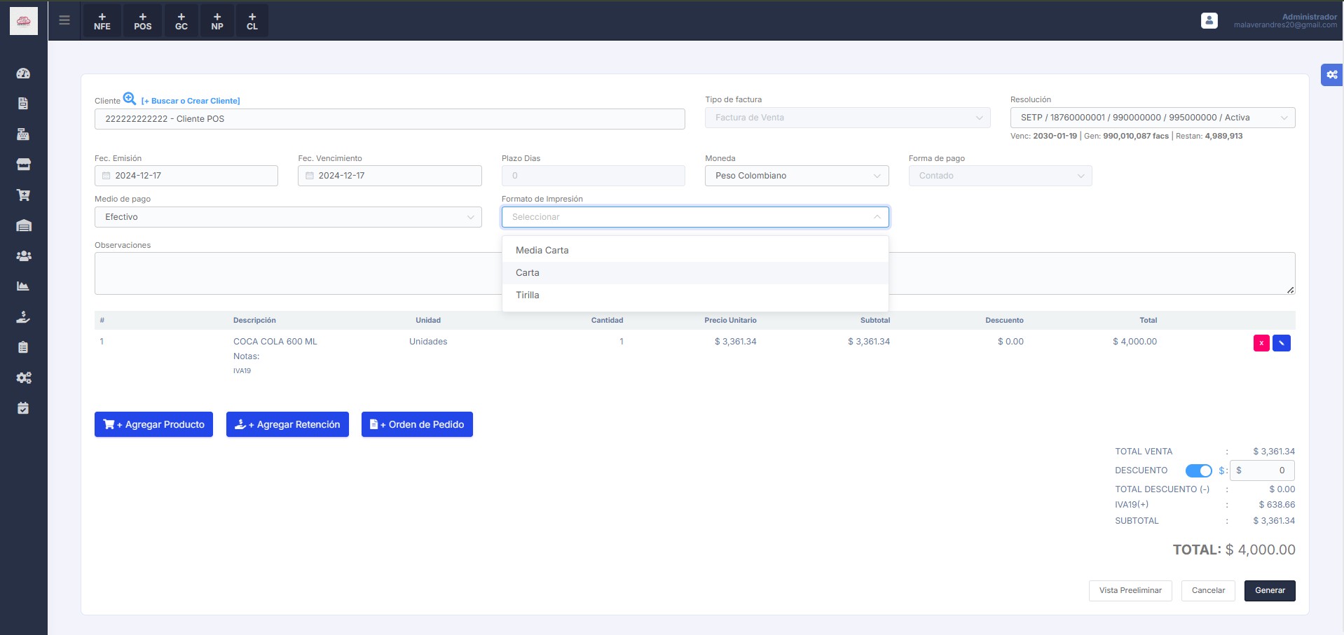Screen dimensions: 1344x635
Task: Click the hamburger menu icon
Action: [64, 20]
